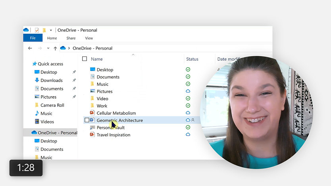This screenshot has width=331, height=186.
Task: Select the Travel Inspiration file name
Action: pos(114,135)
